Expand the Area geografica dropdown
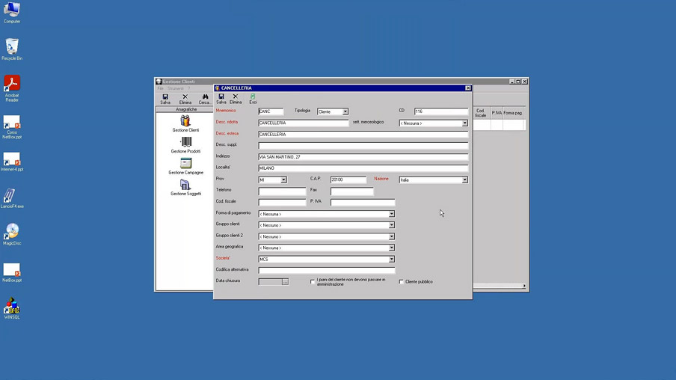676x380 pixels. [x=391, y=248]
